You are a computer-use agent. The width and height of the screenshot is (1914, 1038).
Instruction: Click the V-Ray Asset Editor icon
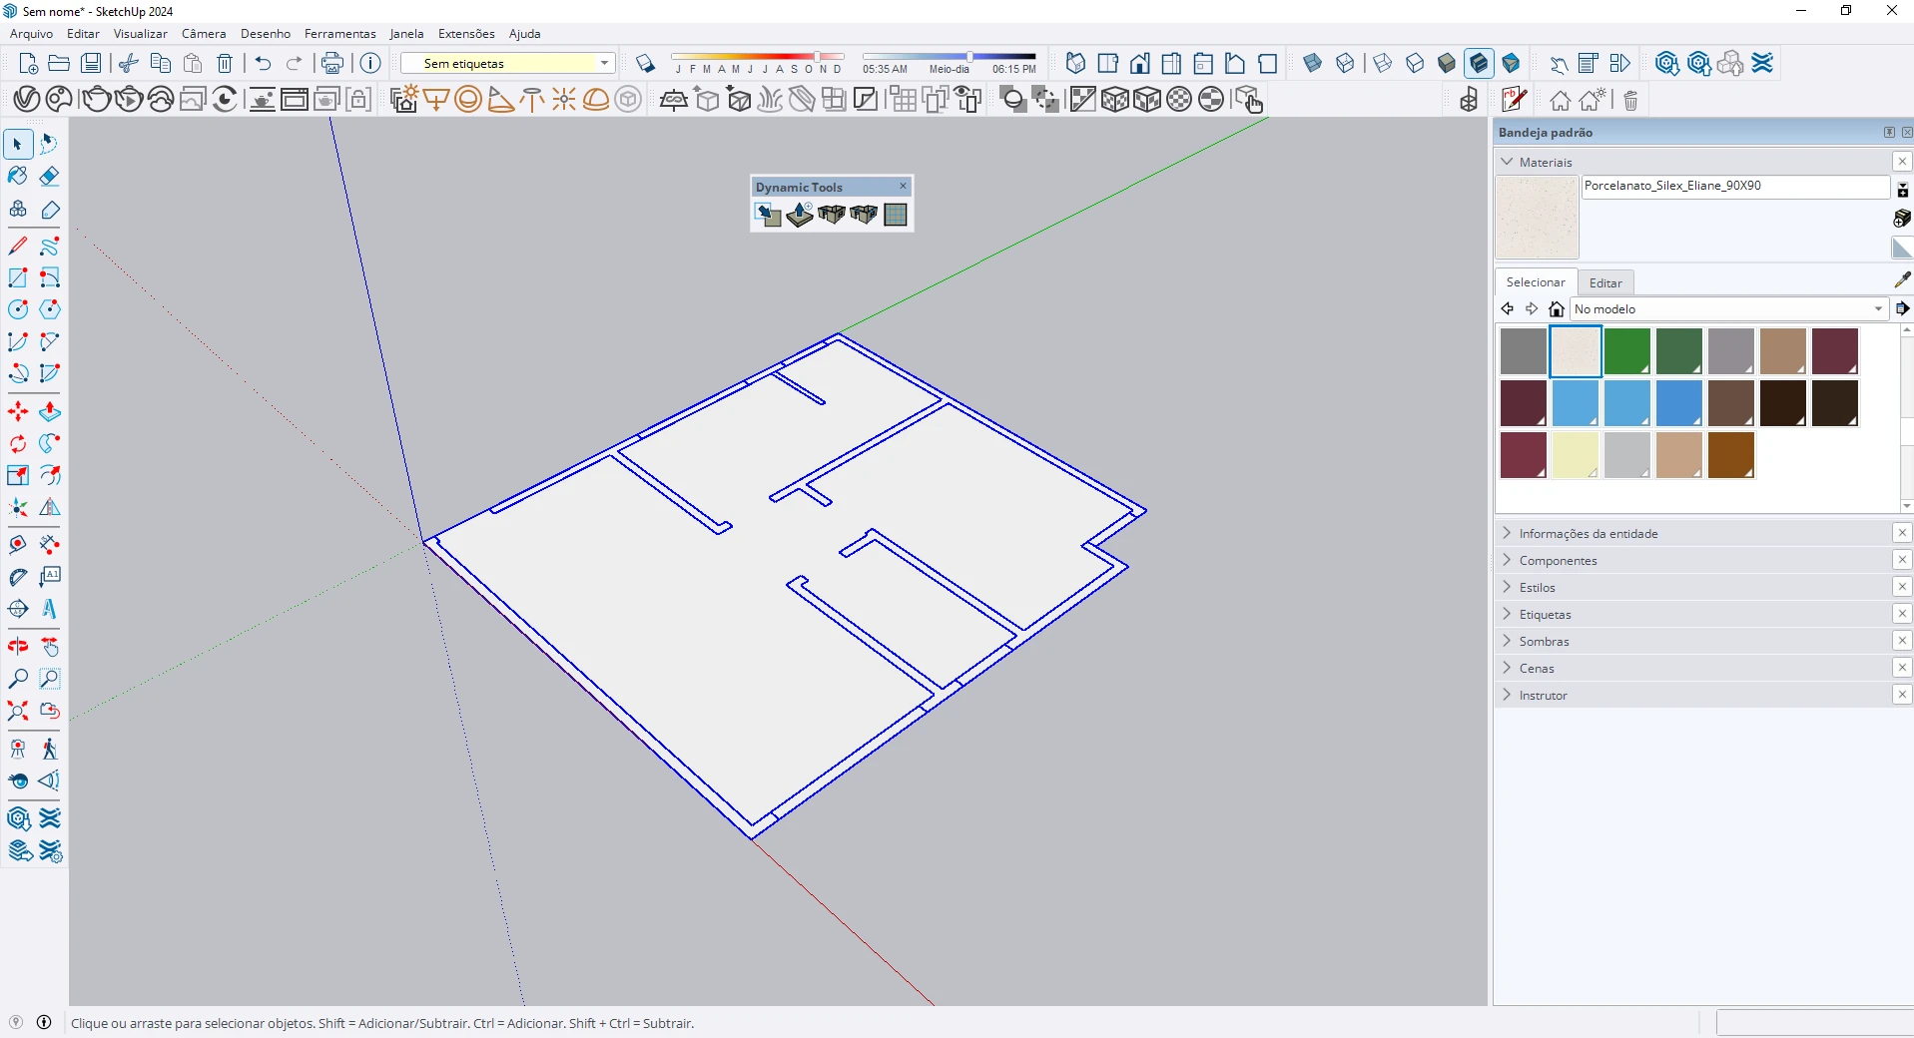pos(27,100)
